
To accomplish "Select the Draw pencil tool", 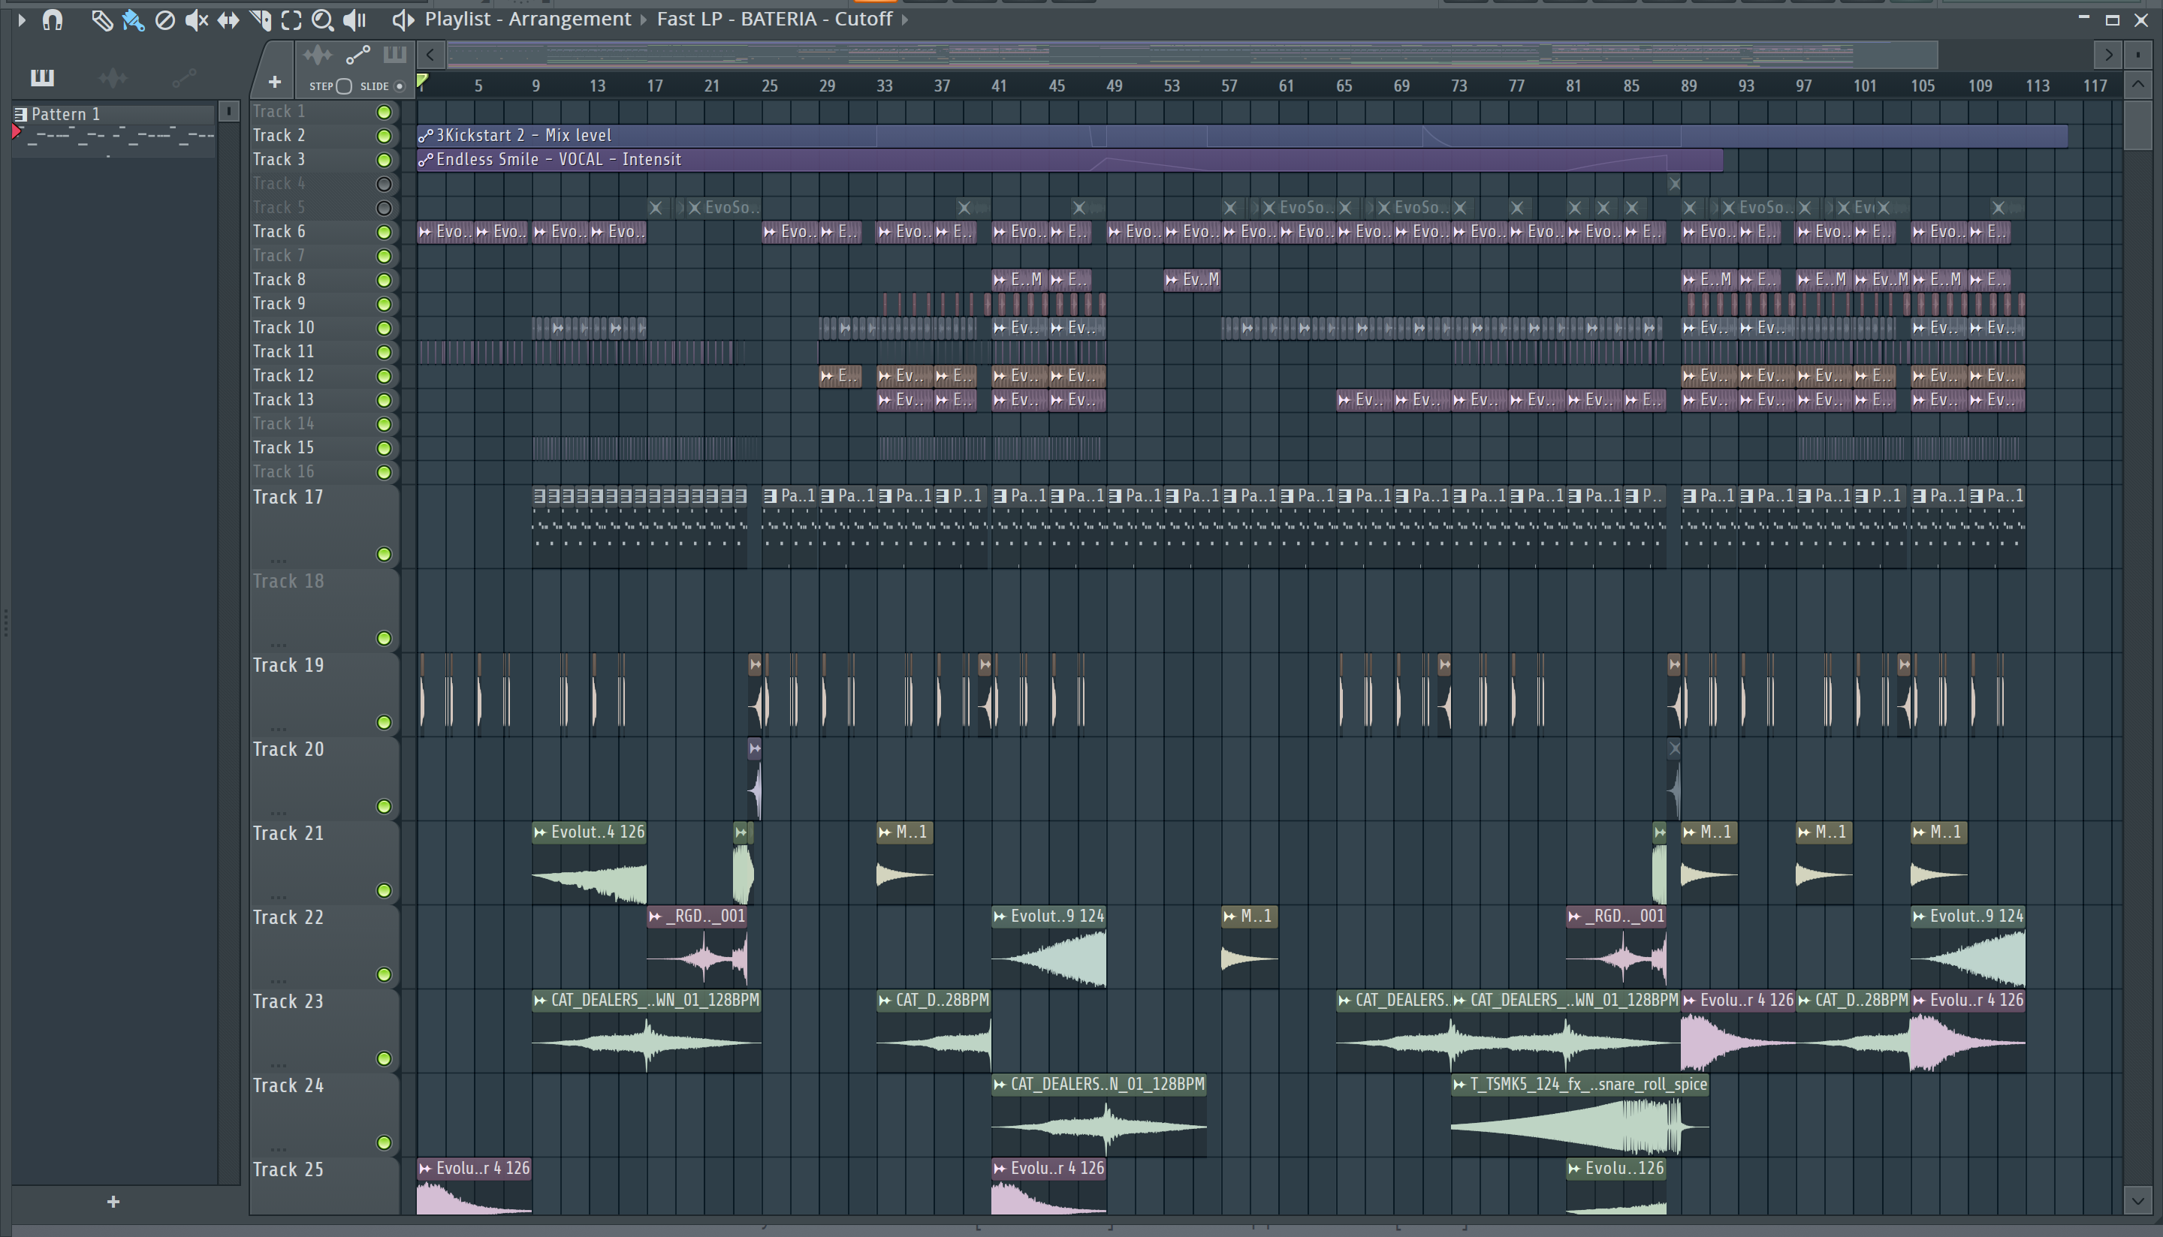I will tap(101, 20).
